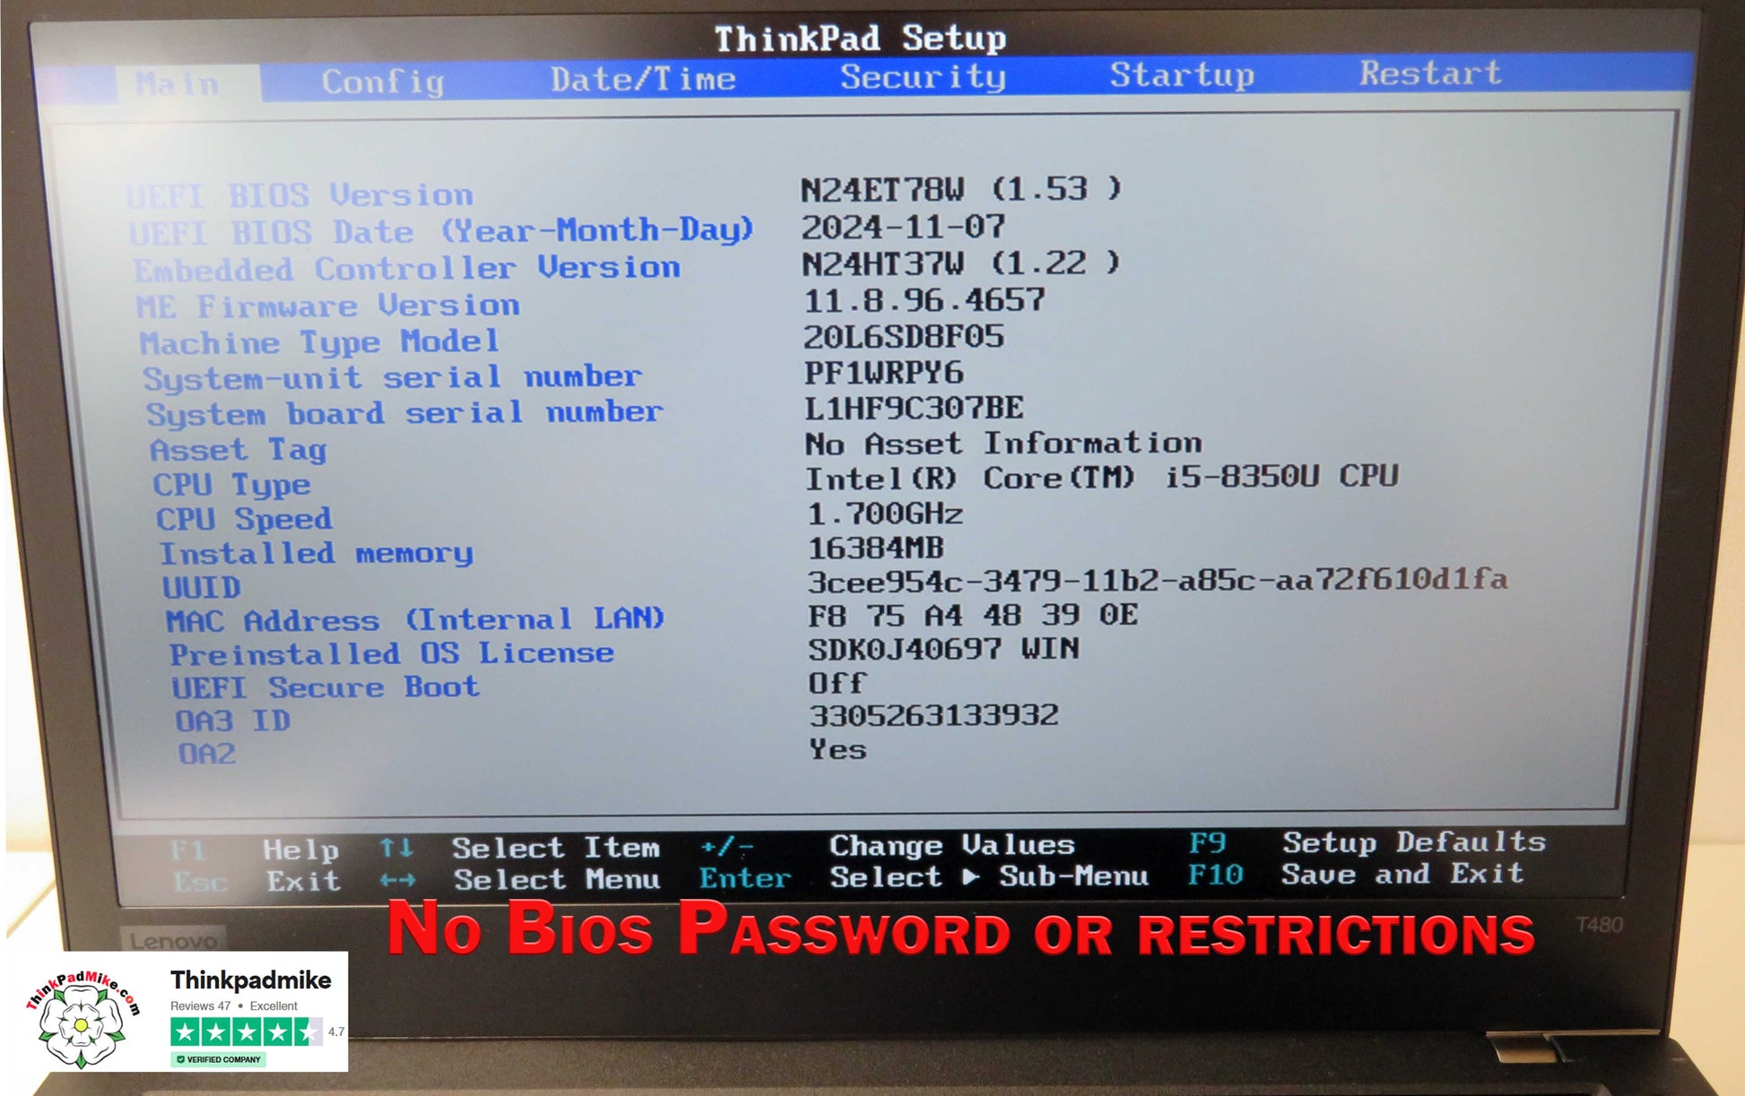Click the Secure Boot value Off
The width and height of the screenshot is (1745, 1096).
[837, 684]
